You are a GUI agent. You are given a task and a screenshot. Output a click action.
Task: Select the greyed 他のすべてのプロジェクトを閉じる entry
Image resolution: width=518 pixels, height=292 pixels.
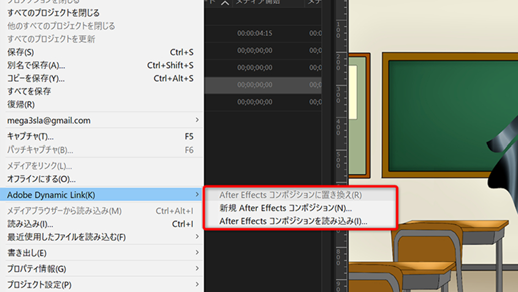point(101,26)
